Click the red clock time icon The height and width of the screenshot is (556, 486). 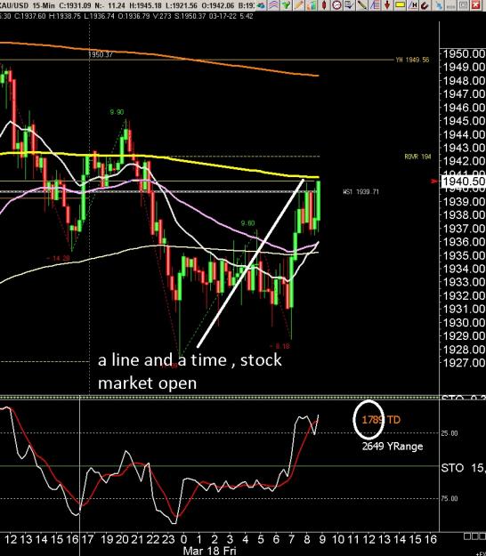(x=336, y=5)
